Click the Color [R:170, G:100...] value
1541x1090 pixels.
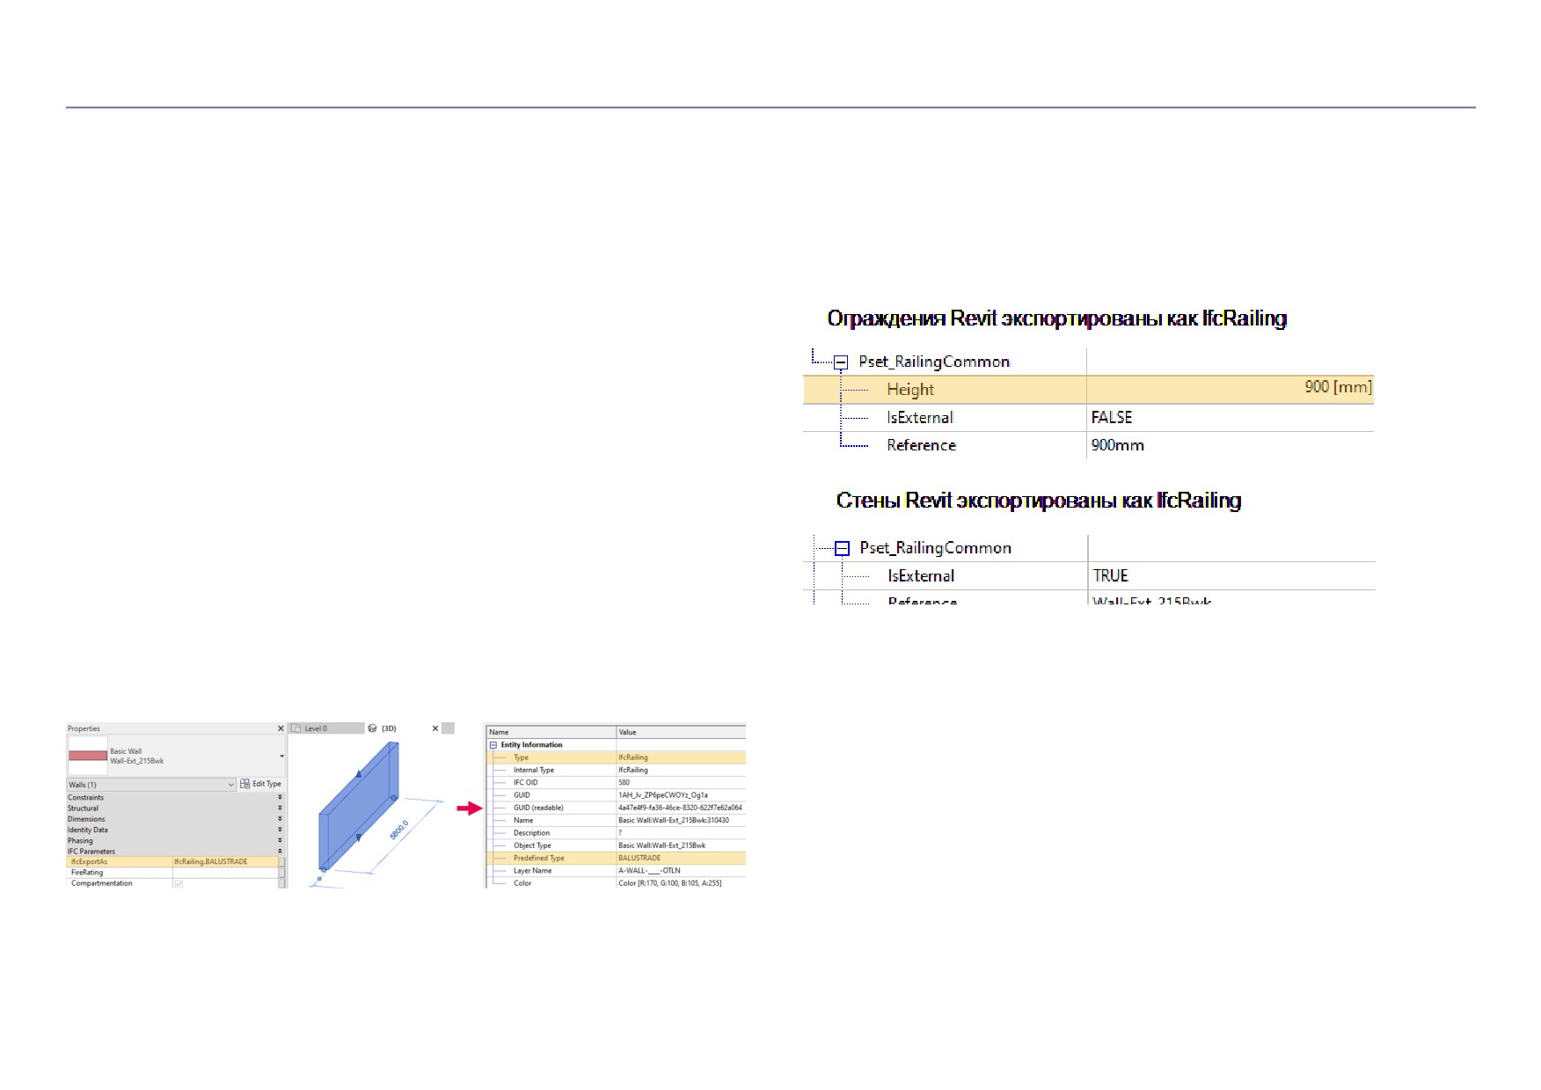pyautogui.click(x=670, y=883)
